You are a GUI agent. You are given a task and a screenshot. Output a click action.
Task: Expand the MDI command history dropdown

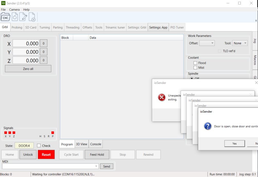96,166
